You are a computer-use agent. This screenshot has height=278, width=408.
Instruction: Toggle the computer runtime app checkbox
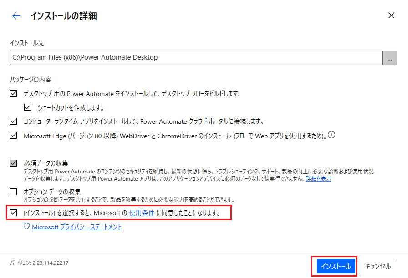[14, 121]
